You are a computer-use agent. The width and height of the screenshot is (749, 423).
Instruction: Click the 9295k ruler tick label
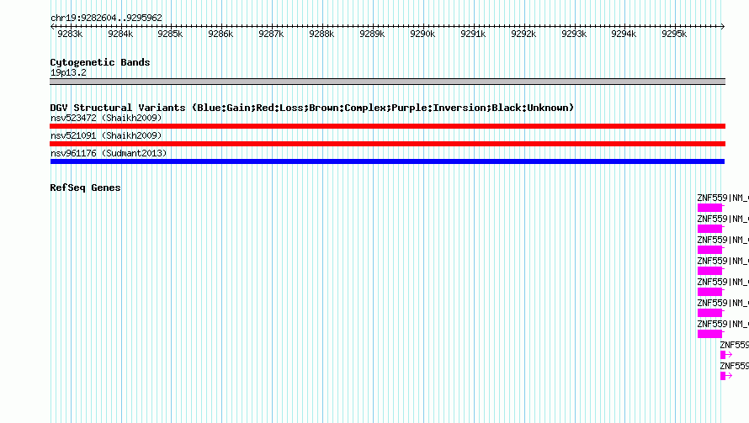coord(674,34)
